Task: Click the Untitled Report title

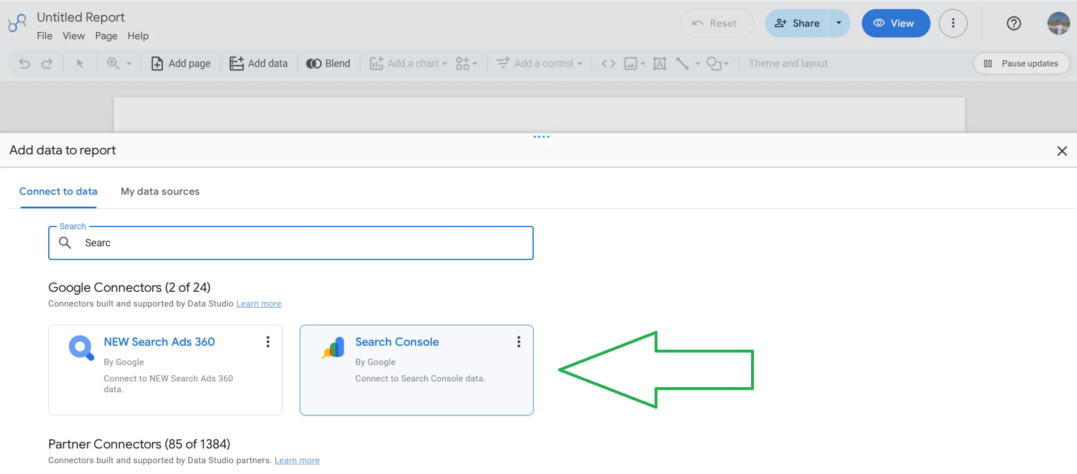Action: (x=81, y=18)
